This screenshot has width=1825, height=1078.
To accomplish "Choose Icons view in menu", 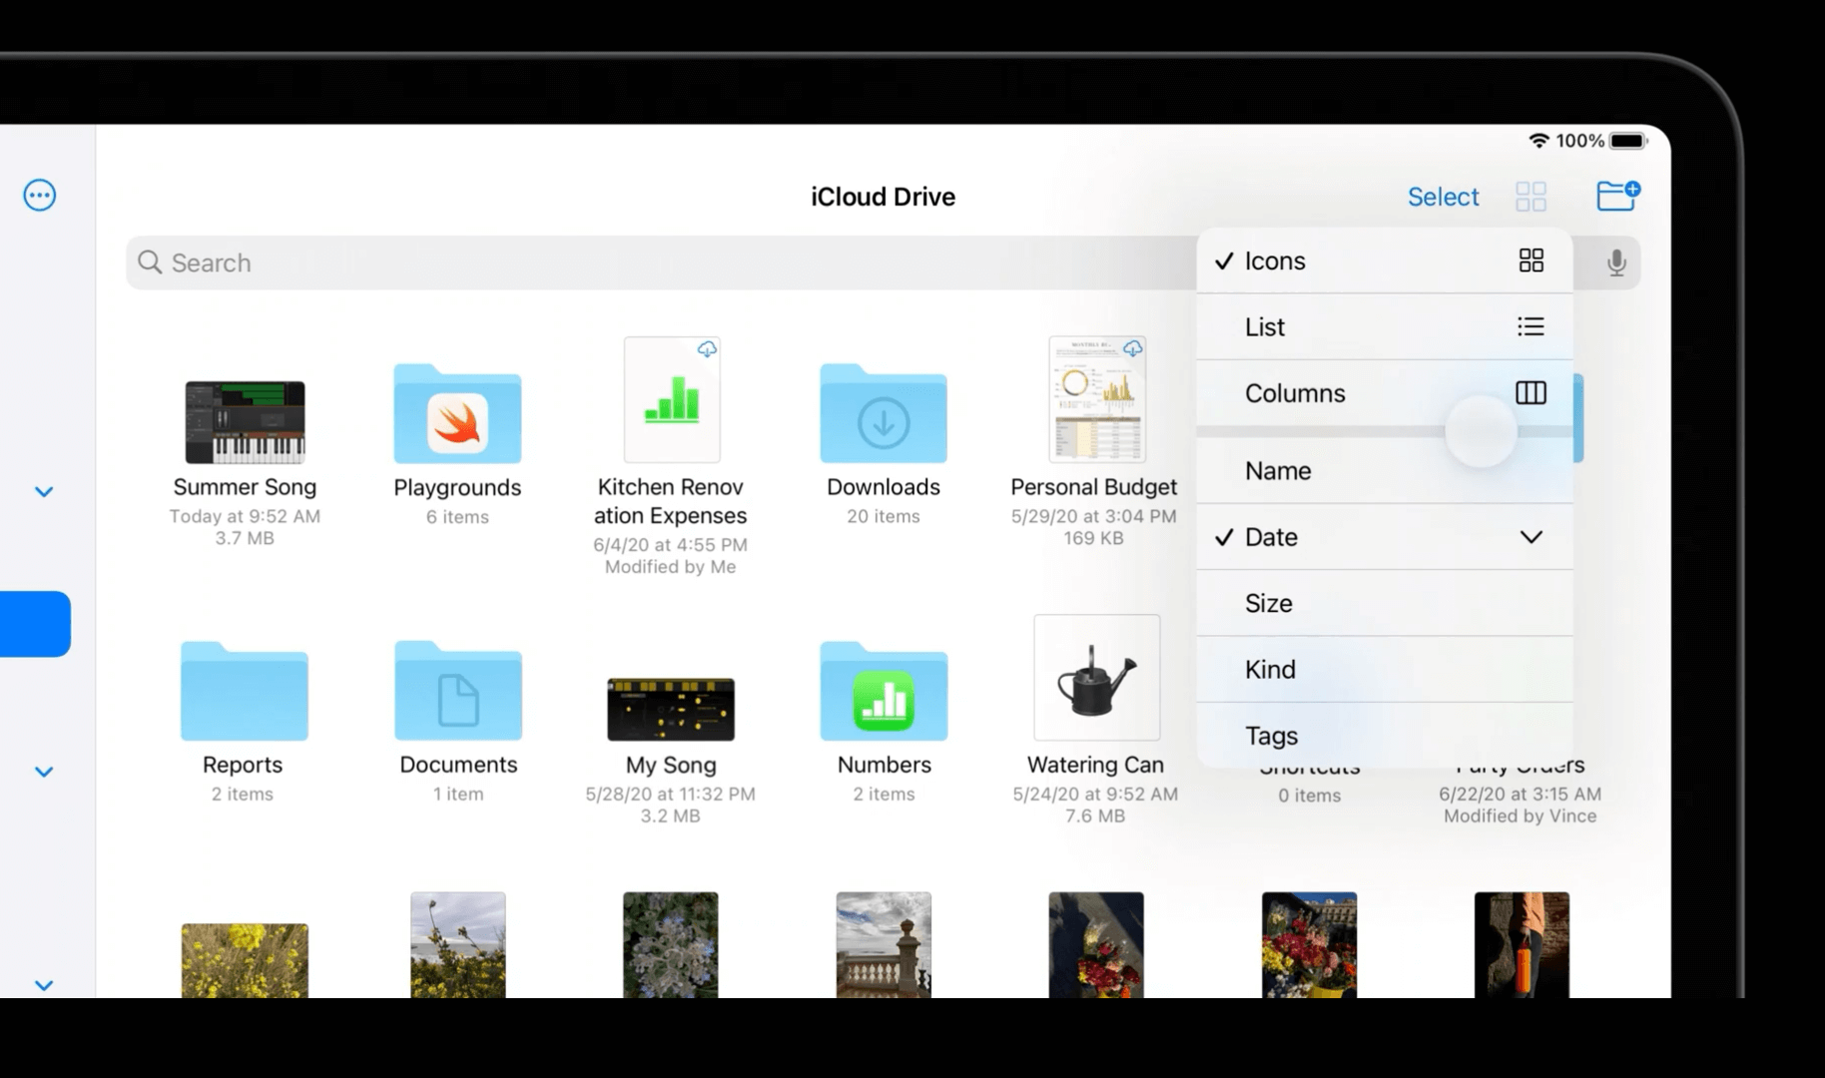I will click(x=1384, y=261).
